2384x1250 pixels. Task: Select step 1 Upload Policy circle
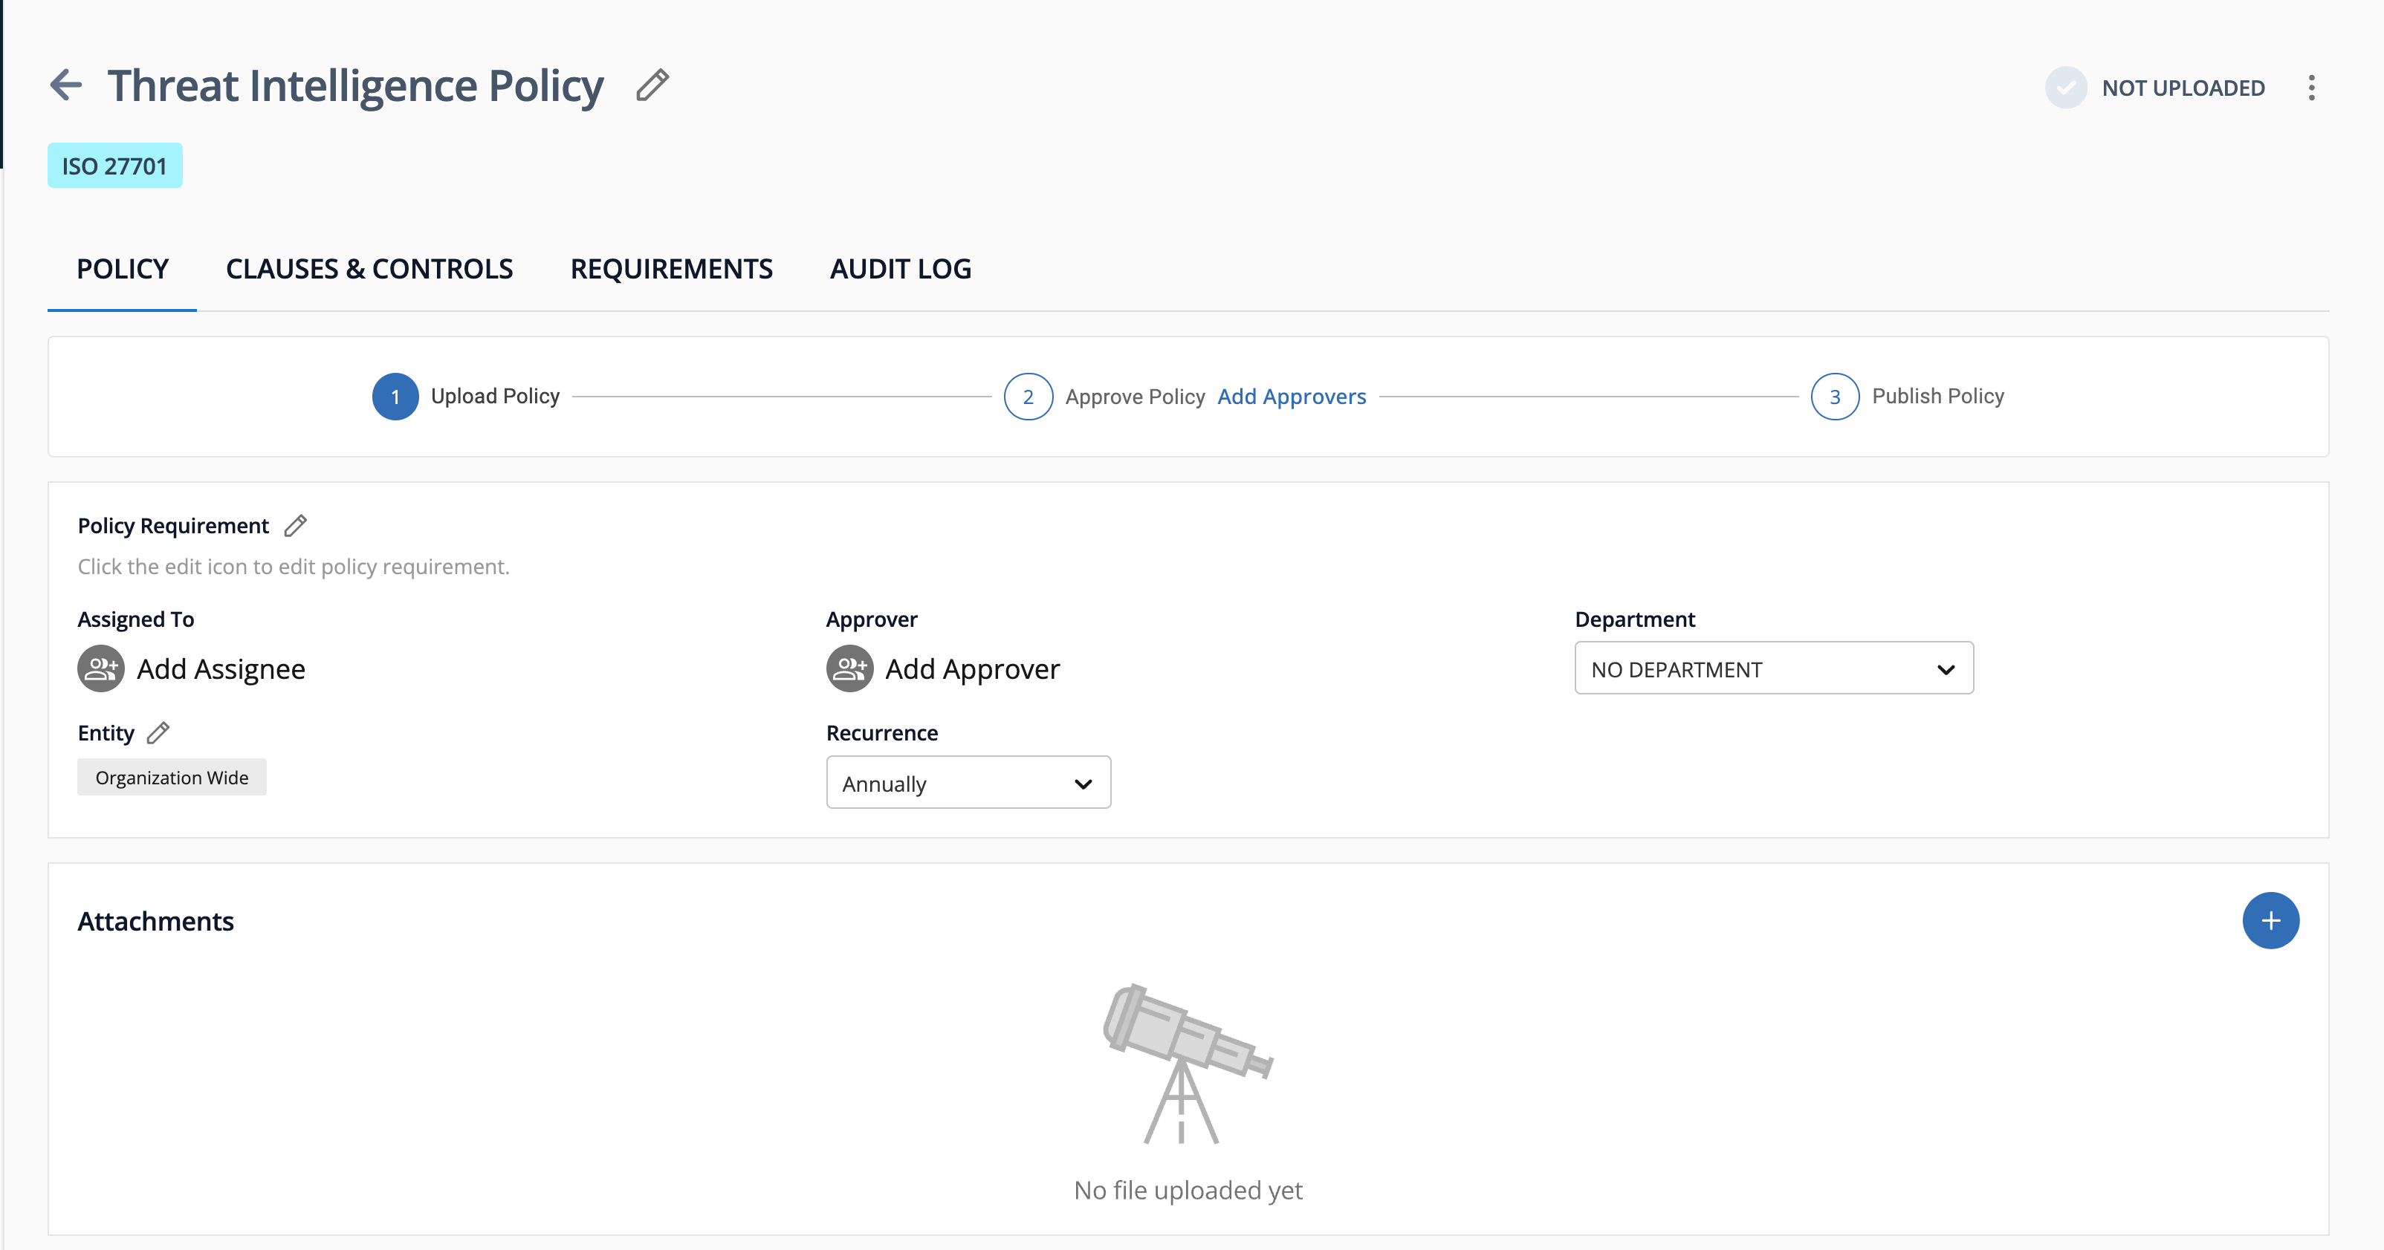395,397
